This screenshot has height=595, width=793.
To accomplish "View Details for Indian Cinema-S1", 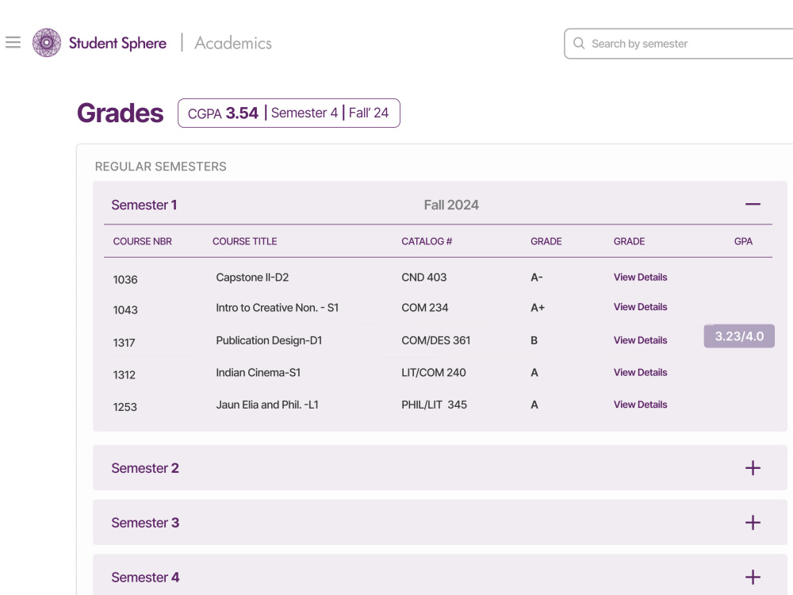I will pyautogui.click(x=640, y=372).
